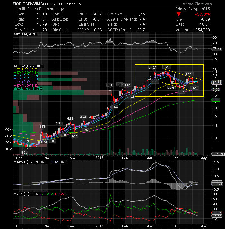Click the VWAP value 10.96
The width and height of the screenshot is (225, 229).
(97, 30)
